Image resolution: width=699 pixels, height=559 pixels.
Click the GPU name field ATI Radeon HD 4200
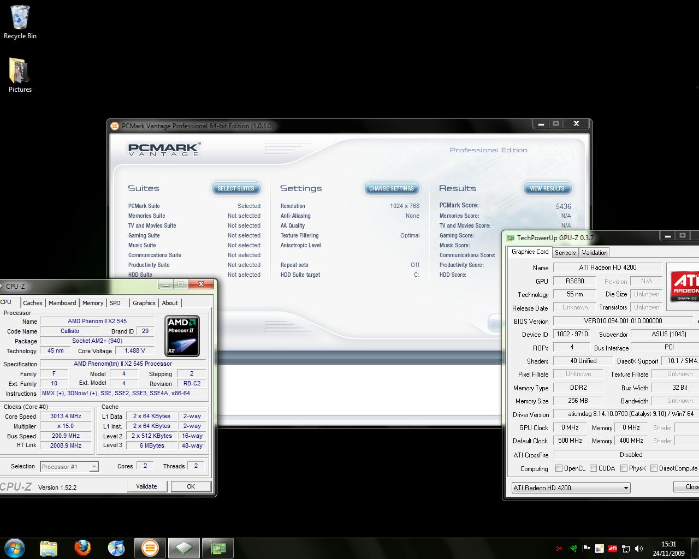pyautogui.click(x=608, y=267)
